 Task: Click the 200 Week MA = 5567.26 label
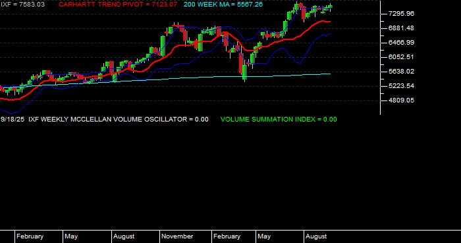(223, 5)
